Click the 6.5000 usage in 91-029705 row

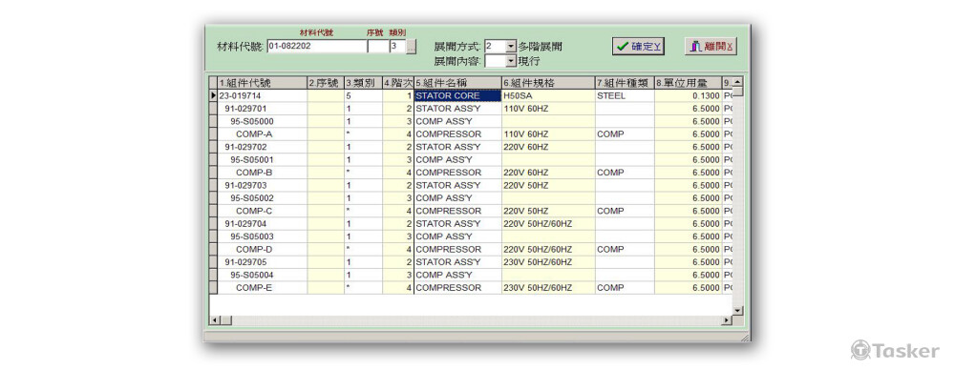[x=689, y=261]
